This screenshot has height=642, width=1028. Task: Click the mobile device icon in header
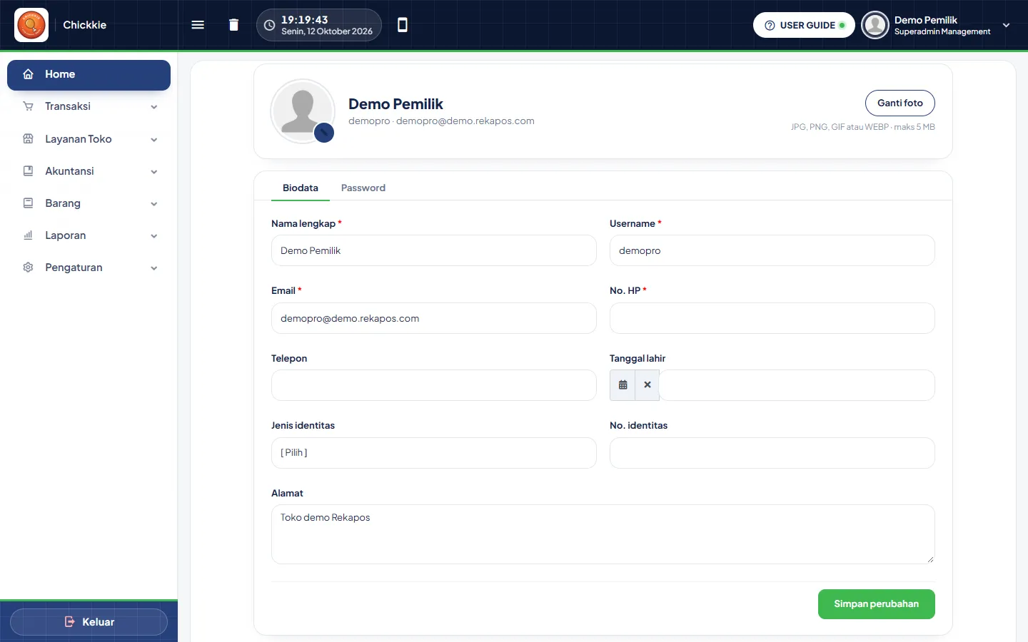[403, 25]
